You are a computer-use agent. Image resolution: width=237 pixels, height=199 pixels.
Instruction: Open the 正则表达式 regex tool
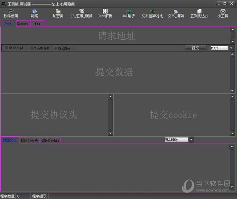[x=199, y=13]
